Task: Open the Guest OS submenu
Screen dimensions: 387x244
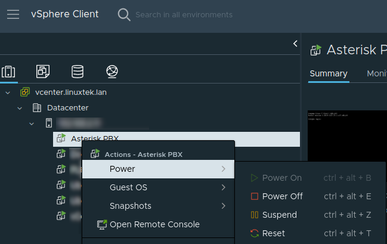Action: pyautogui.click(x=158, y=187)
